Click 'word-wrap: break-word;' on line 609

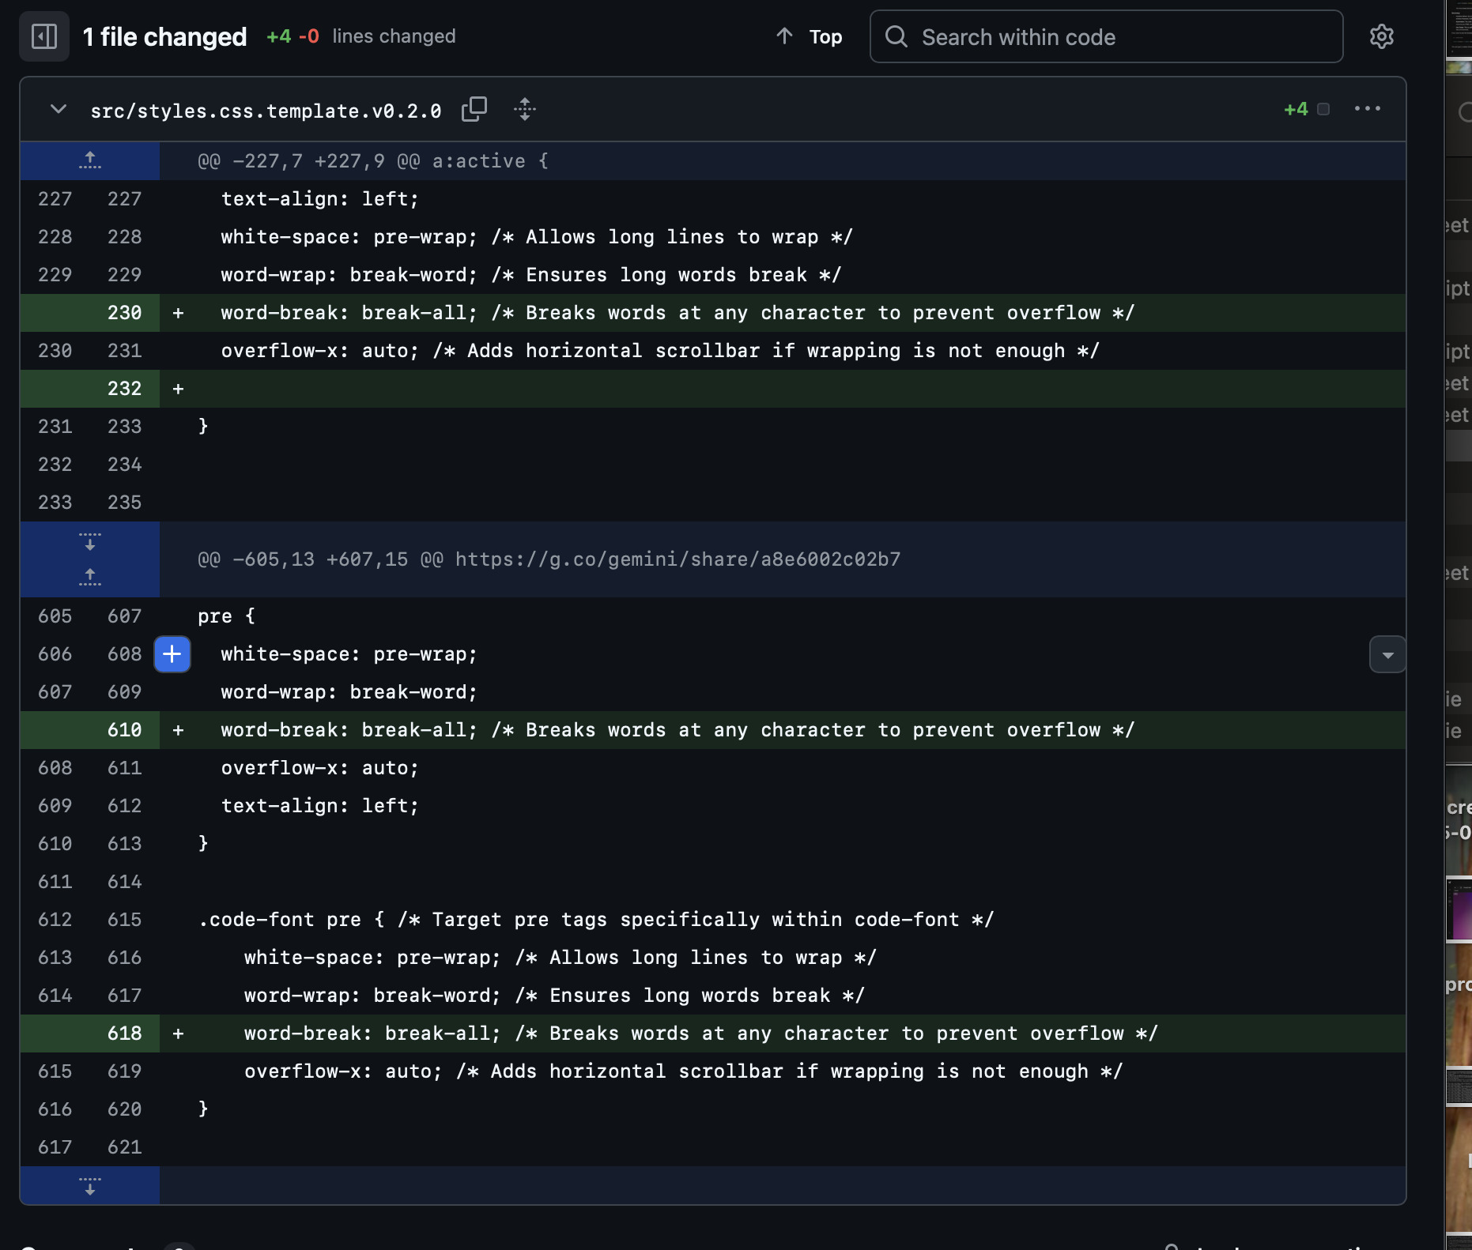point(349,692)
